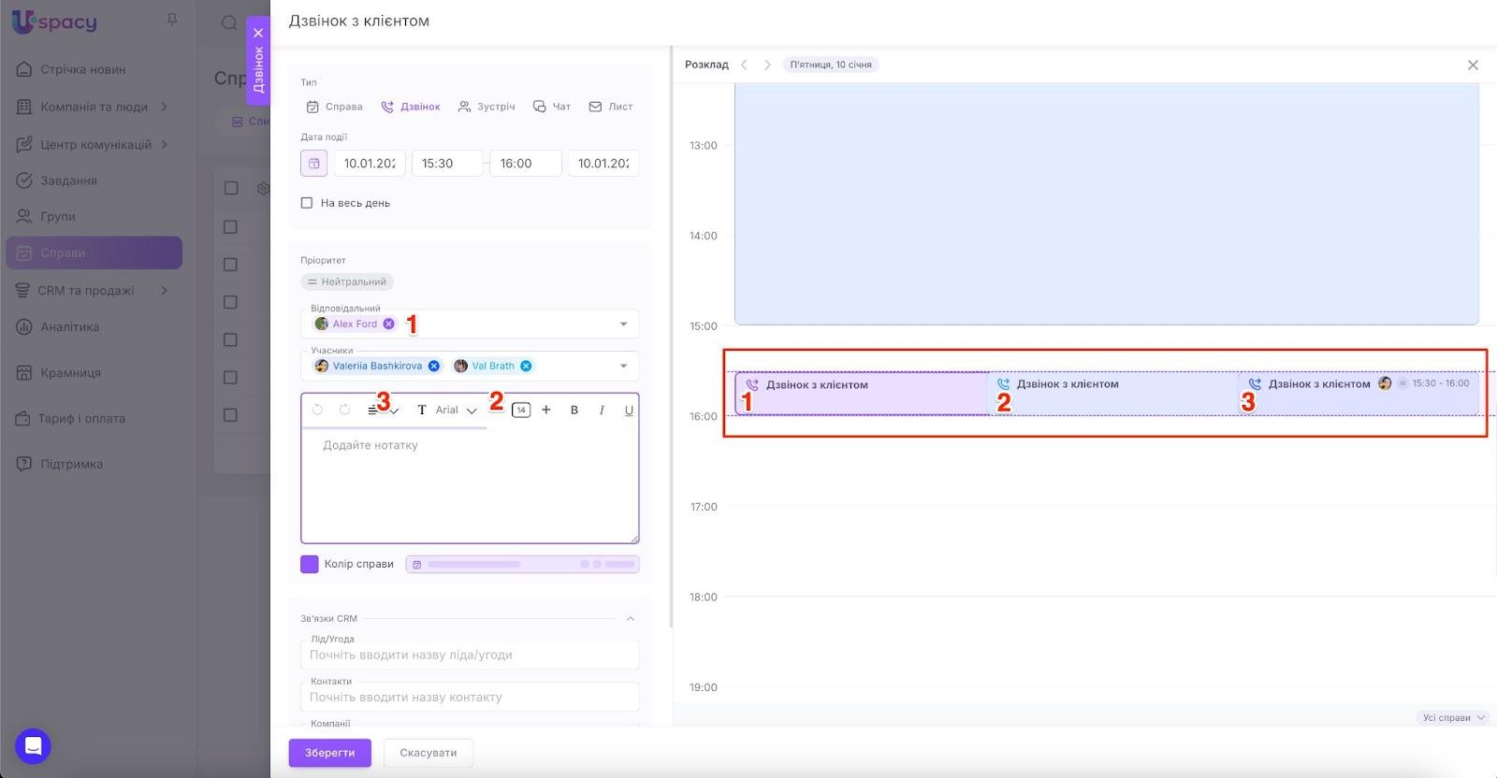
Task: Click the Додайте нотатку note area
Action: pos(470,485)
